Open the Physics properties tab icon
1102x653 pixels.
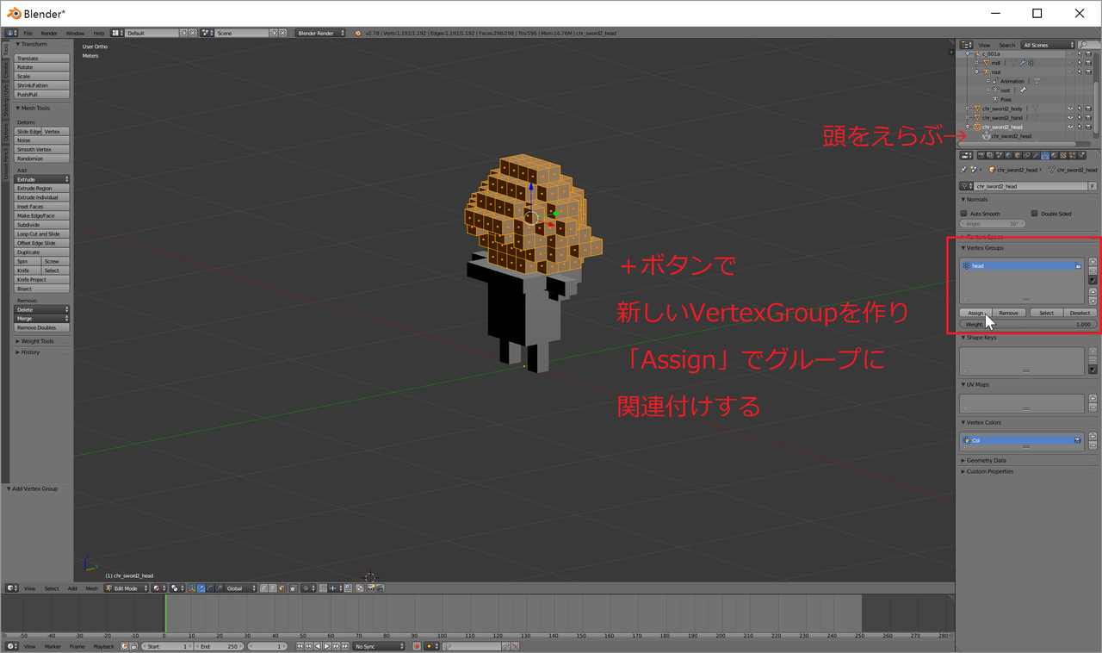(1082, 156)
